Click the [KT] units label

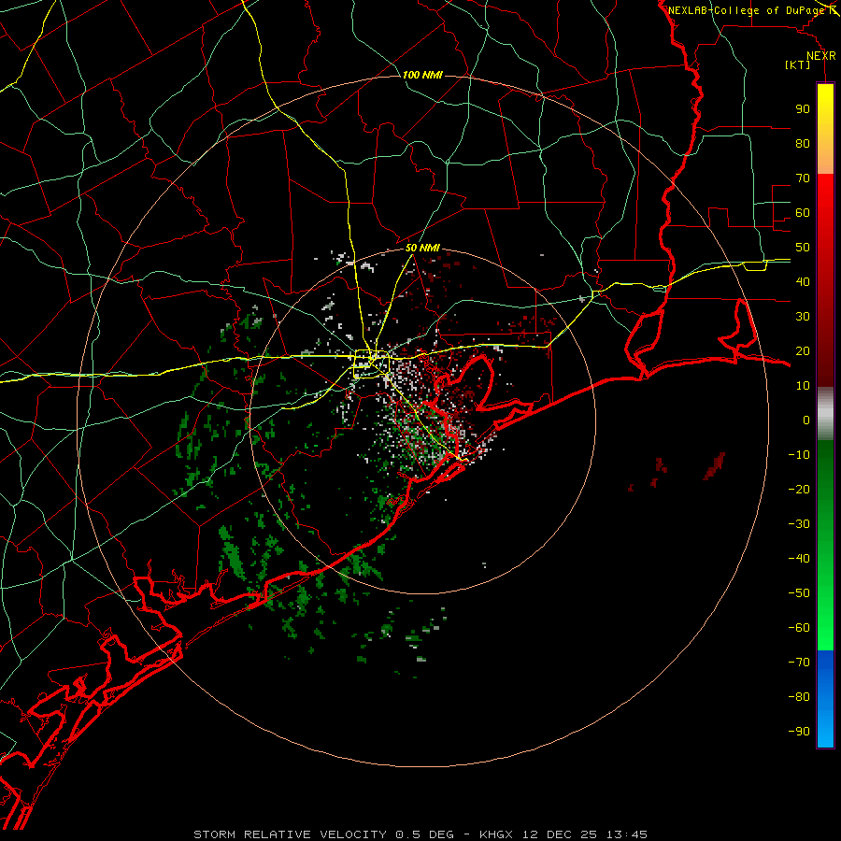pyautogui.click(x=798, y=64)
